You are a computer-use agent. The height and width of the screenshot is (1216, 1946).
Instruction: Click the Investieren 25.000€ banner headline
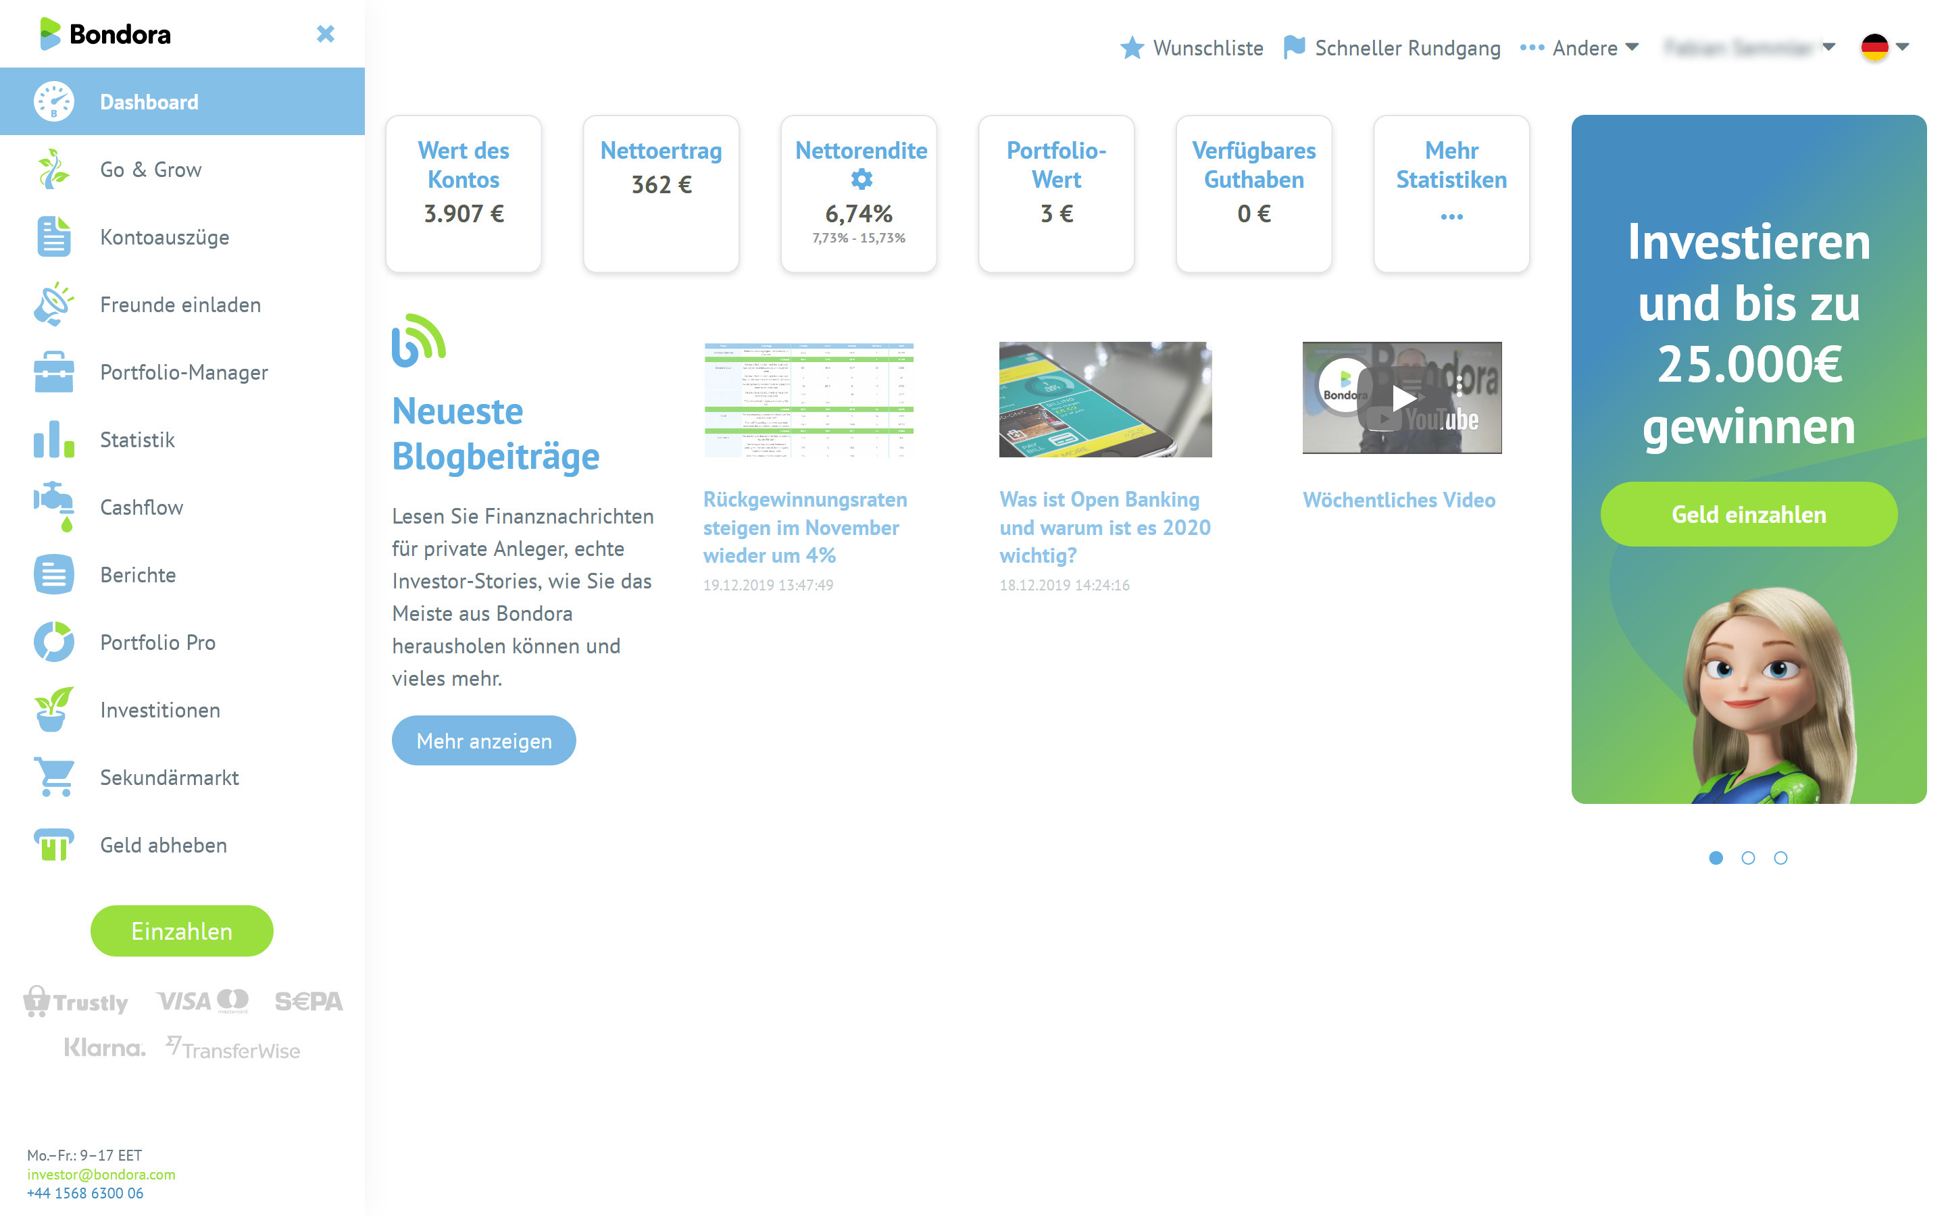point(1749,334)
